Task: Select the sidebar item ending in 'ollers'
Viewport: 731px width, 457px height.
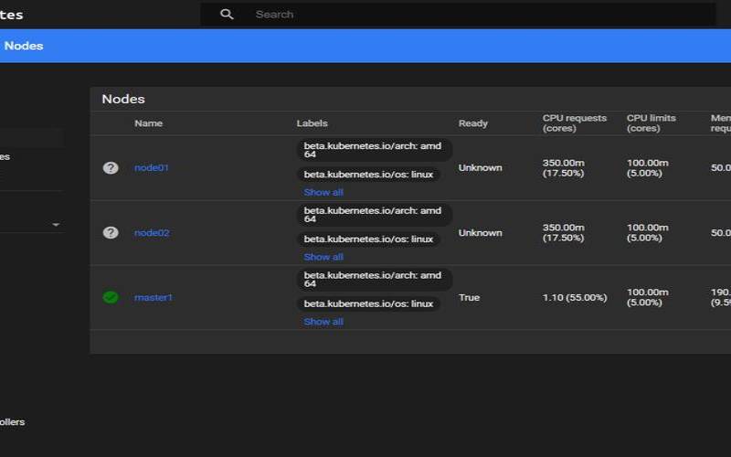Action: pyautogui.click(x=13, y=422)
